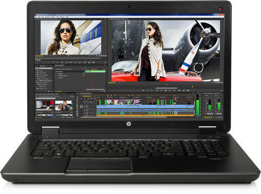The width and height of the screenshot is (261, 194).
Task: Select the couple clip thumbnail in the Media Browser
Action: [x=64, y=106]
